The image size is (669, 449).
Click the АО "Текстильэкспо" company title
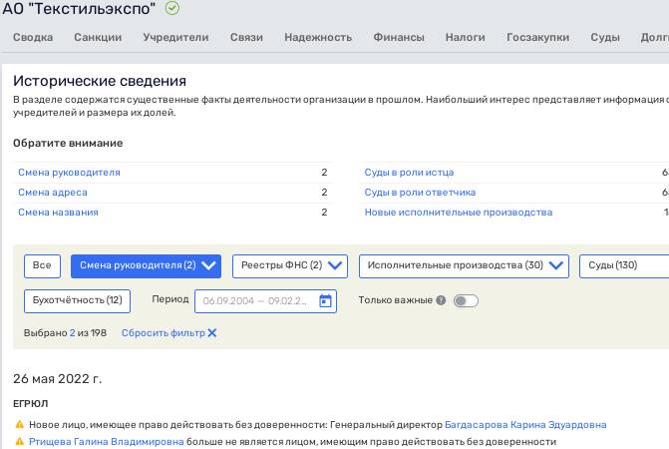click(79, 9)
